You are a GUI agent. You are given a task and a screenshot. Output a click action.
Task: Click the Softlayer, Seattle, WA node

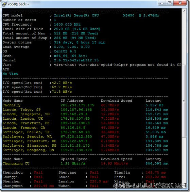point(27,136)
